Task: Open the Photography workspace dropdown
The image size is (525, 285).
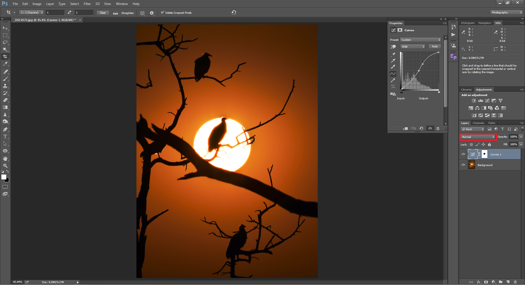Action: [507, 12]
